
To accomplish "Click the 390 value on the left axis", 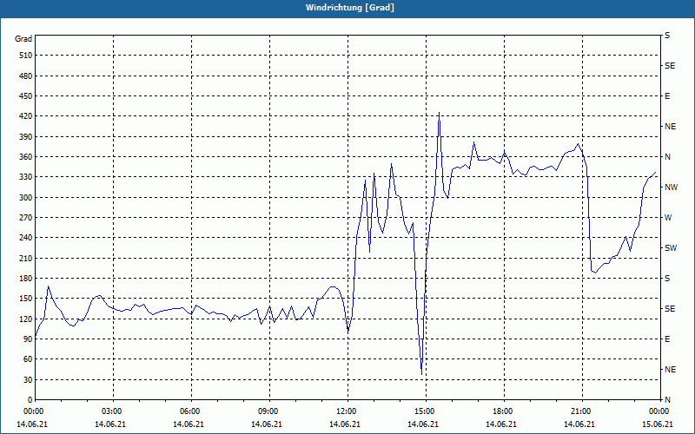I will [x=26, y=137].
